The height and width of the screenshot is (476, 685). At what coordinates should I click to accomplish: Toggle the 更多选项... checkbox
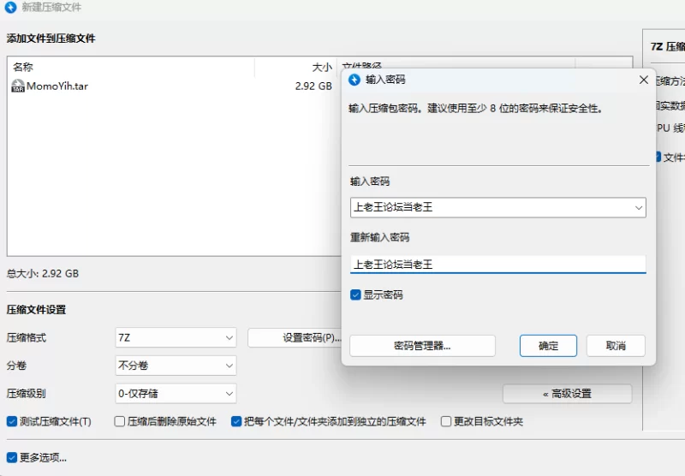click(12, 457)
